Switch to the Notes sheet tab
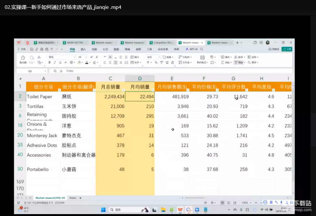 tap(73, 198)
